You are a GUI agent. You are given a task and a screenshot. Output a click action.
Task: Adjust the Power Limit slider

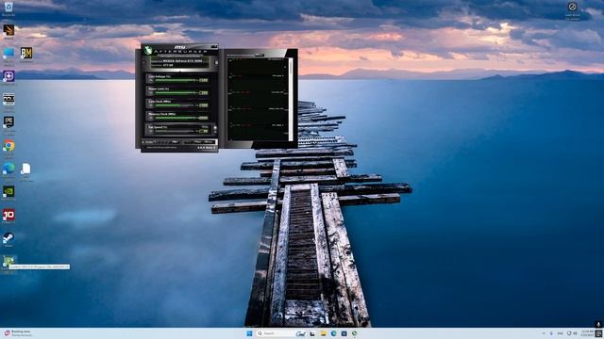[176, 92]
